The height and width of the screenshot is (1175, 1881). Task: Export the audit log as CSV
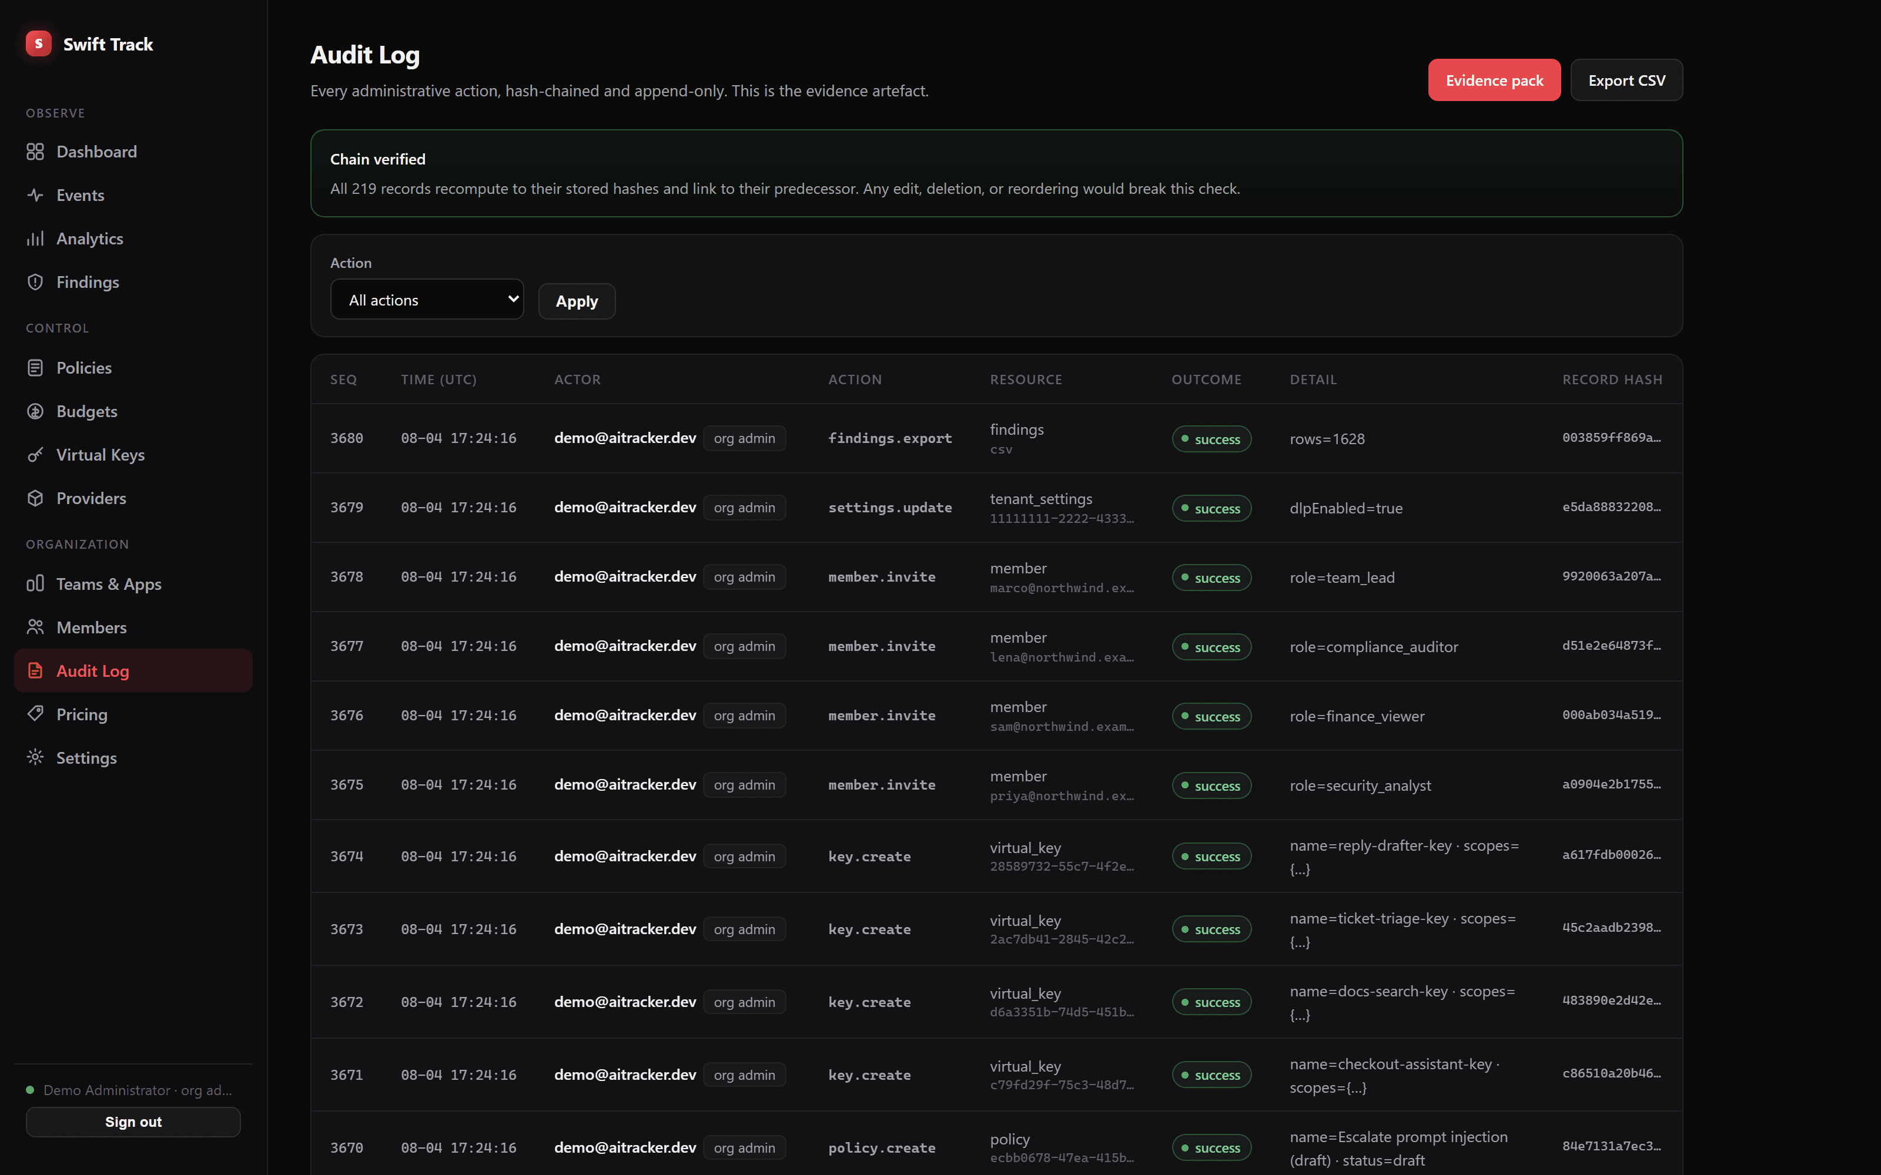(x=1626, y=80)
